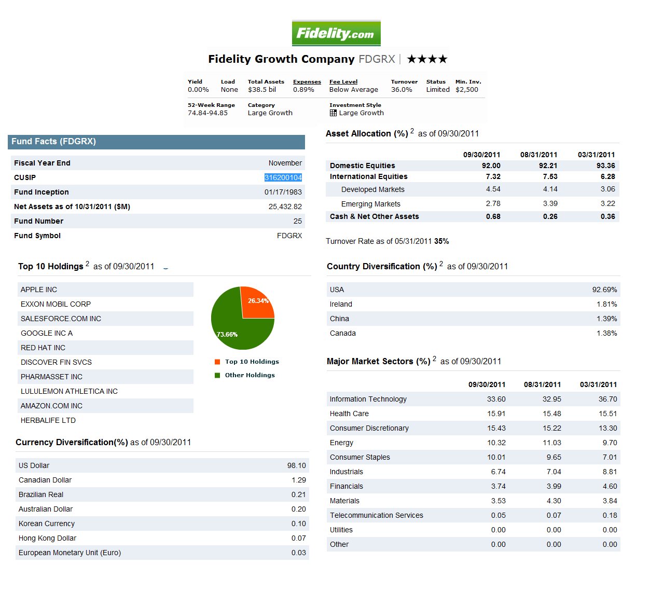Click the highlighted CUSIP number 316200104
The image size is (650, 592).
283,177
